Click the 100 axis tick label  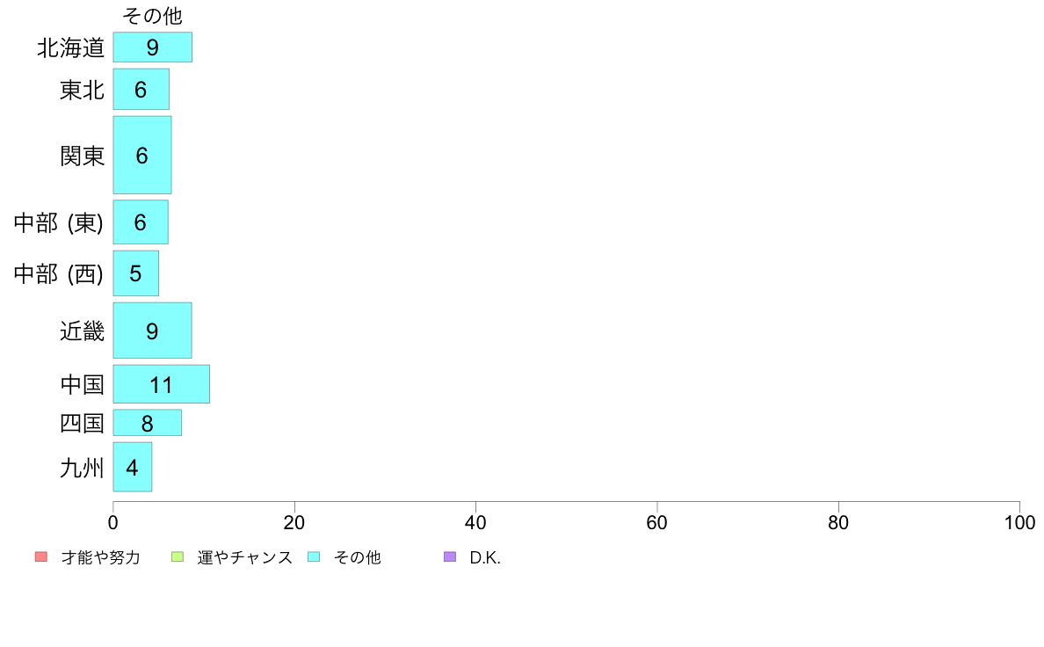point(1019,522)
